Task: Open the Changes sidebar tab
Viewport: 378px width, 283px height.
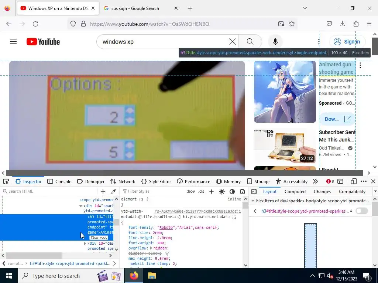Action: click(322, 192)
